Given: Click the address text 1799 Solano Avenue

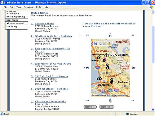Looking at the screenshot, I should [46, 26].
